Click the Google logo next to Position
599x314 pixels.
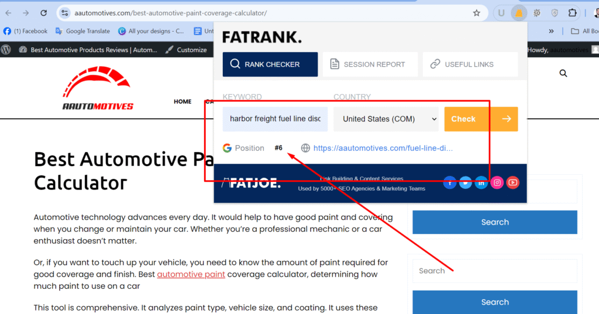tap(228, 148)
